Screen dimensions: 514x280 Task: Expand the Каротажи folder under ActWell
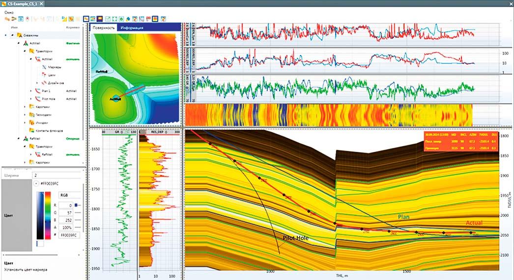tap(25, 106)
